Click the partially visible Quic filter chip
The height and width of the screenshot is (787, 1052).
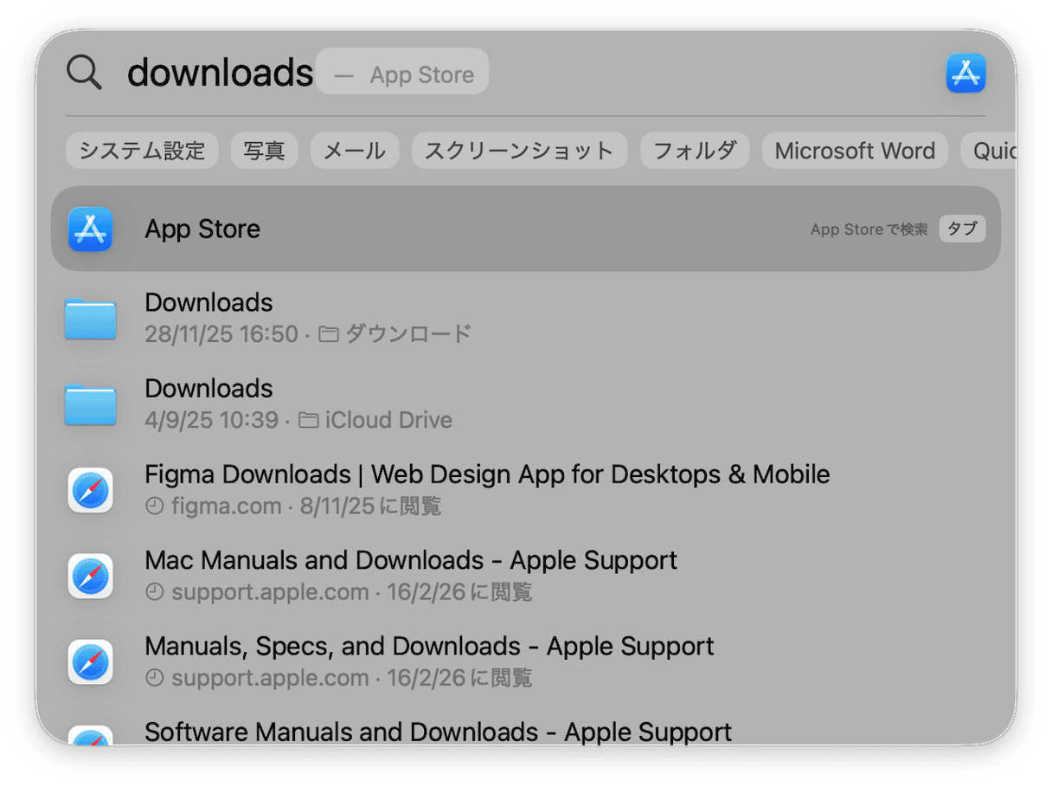pyautogui.click(x=989, y=151)
